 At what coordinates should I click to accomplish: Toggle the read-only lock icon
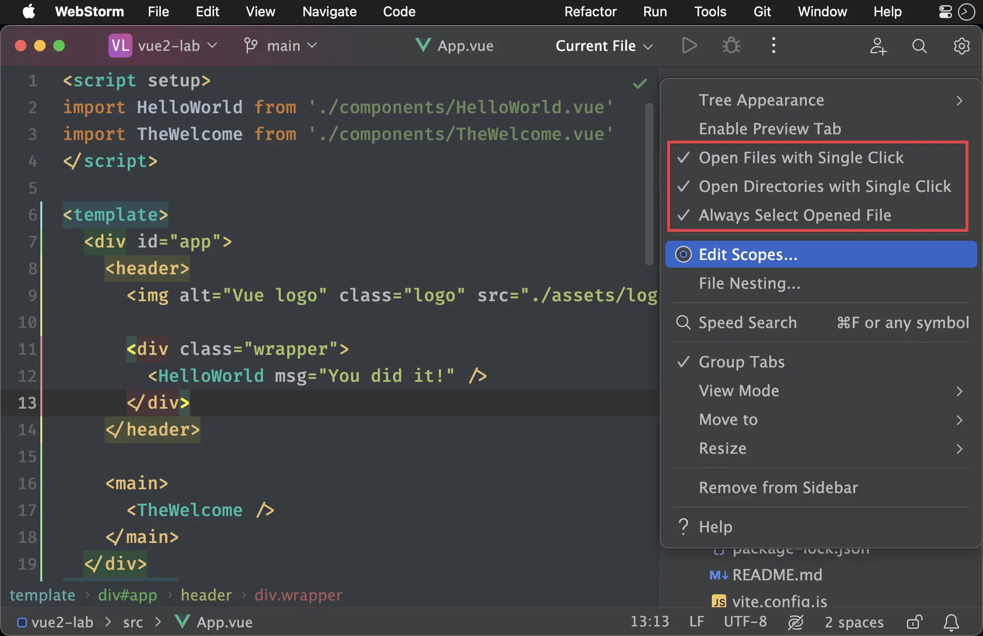point(914,622)
